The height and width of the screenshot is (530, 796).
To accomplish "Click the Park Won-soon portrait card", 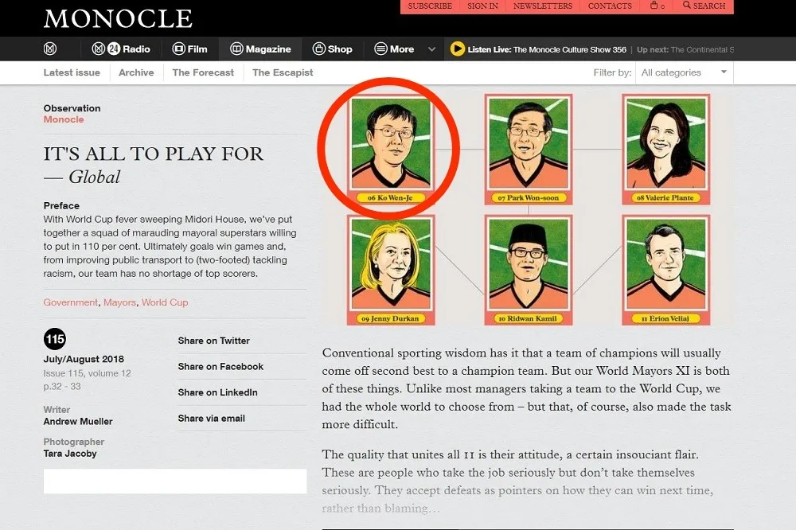I will click(528, 150).
